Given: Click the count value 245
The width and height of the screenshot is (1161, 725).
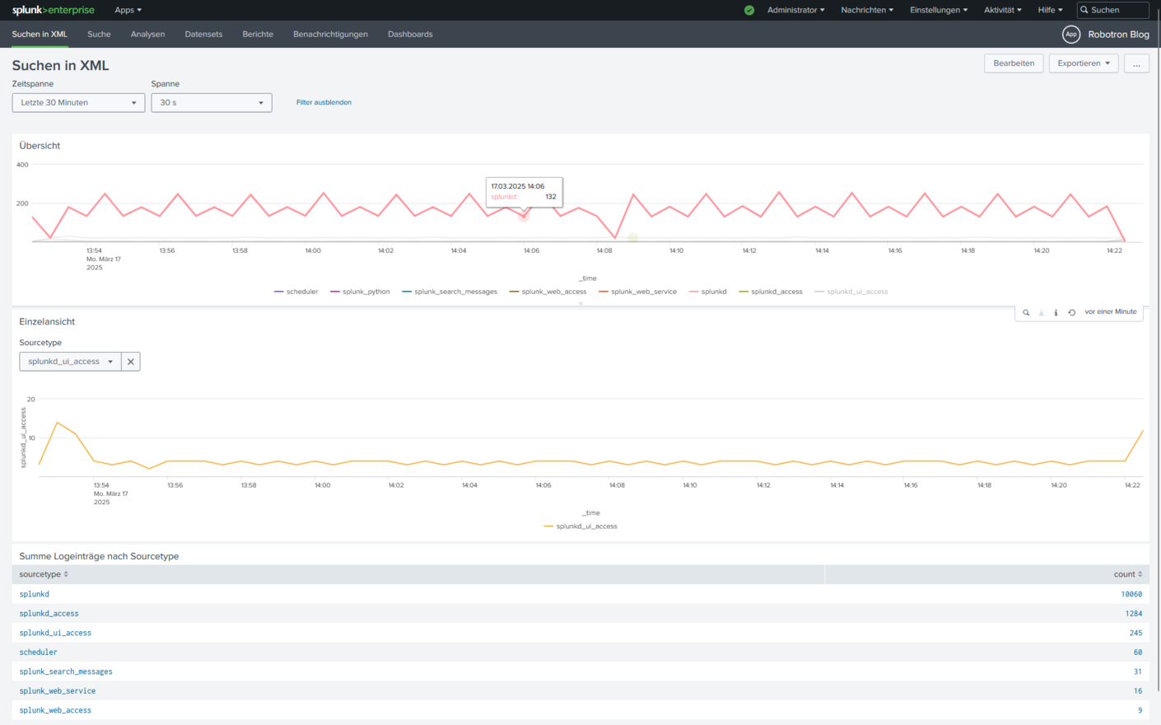Looking at the screenshot, I should [1135, 633].
